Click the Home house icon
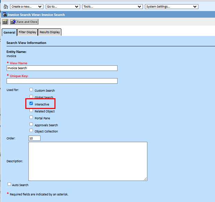 (x=6, y=7)
